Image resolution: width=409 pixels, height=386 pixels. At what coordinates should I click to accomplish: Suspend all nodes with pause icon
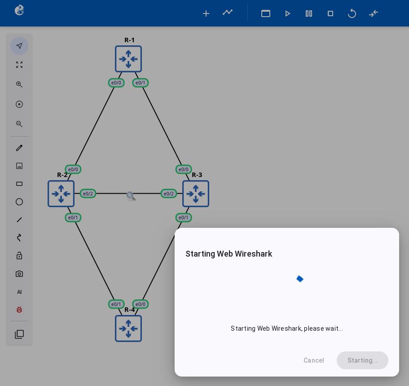309,13
